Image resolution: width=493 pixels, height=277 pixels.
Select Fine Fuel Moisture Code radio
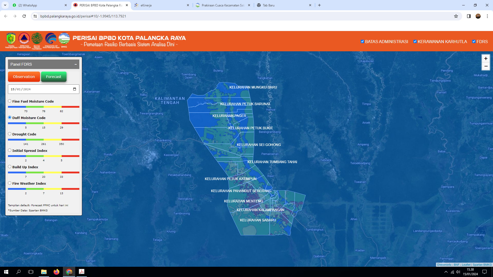point(10,101)
